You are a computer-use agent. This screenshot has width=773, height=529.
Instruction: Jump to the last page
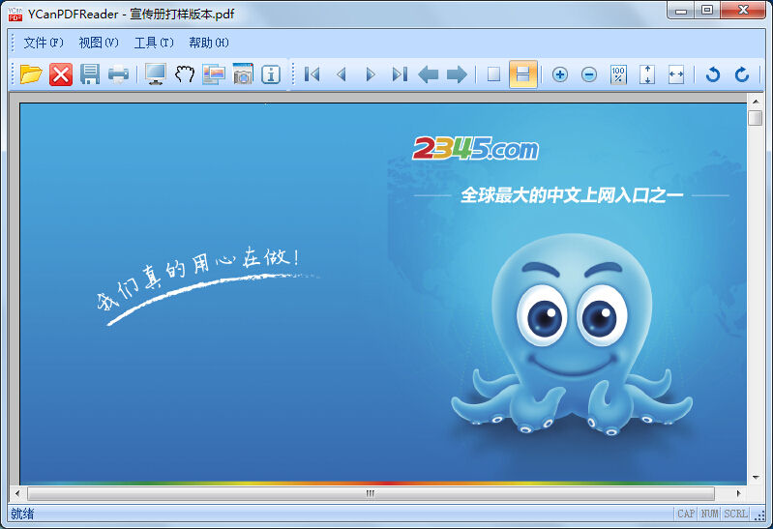399,74
